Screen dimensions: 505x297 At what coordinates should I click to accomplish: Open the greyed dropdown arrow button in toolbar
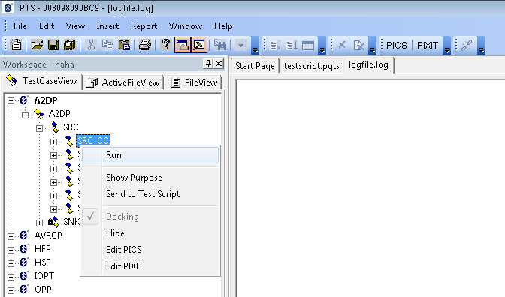[240, 45]
